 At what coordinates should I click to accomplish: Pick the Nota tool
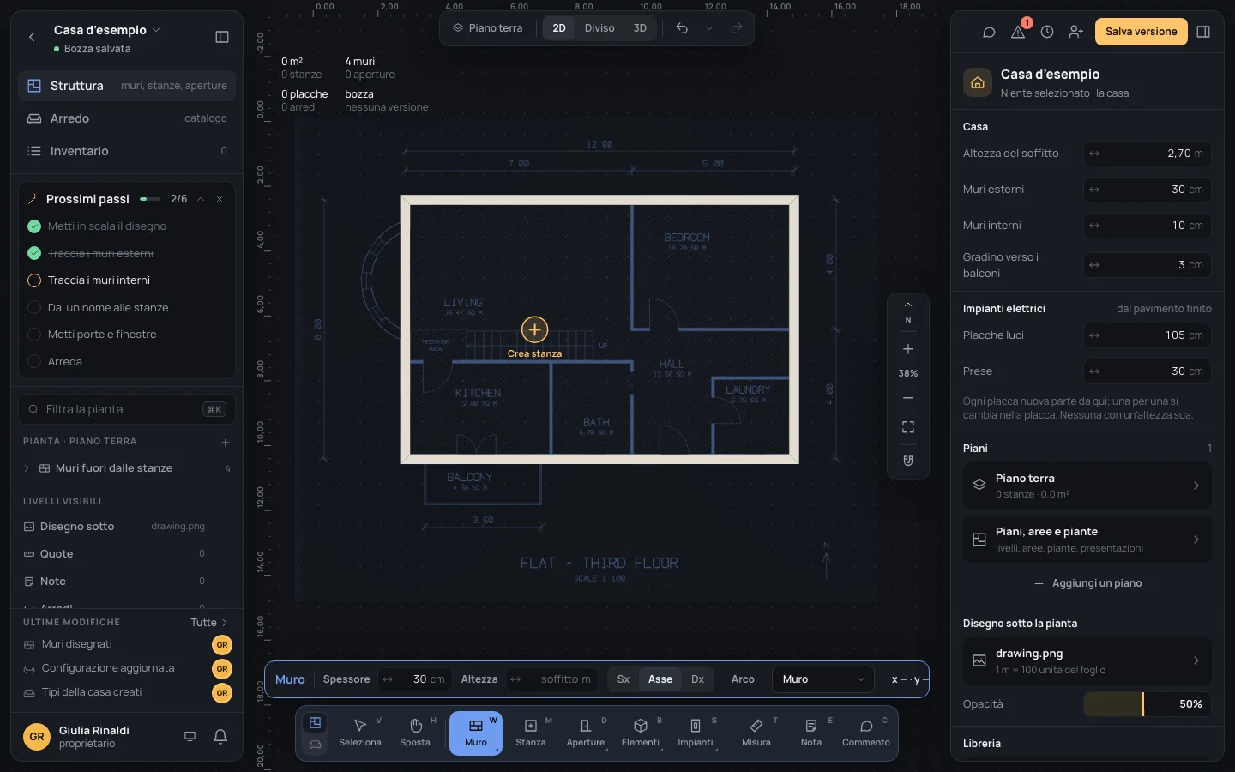811,733
